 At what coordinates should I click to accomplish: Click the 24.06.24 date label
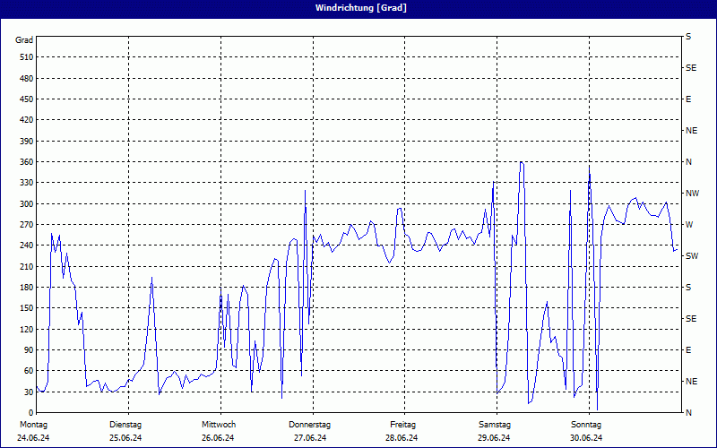coord(33,437)
